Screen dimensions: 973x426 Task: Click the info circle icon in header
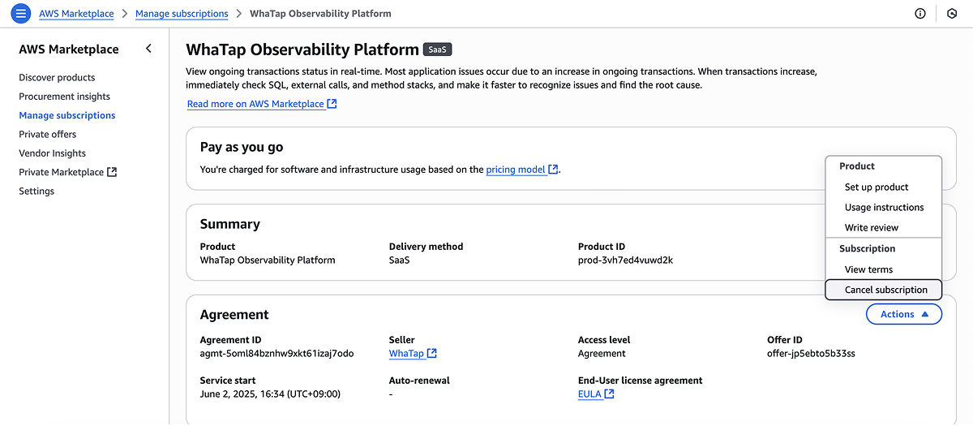[920, 14]
